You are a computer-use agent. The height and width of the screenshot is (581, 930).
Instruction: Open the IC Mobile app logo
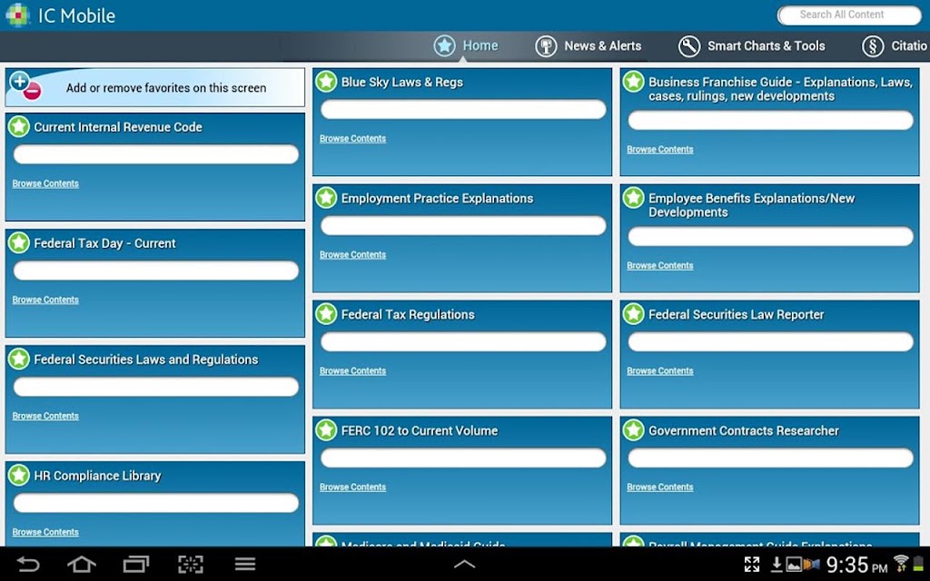pos(17,15)
